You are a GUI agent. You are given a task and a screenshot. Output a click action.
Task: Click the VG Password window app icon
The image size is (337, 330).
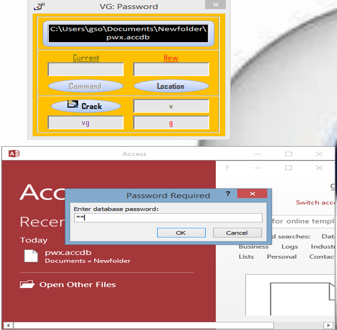(39, 6)
